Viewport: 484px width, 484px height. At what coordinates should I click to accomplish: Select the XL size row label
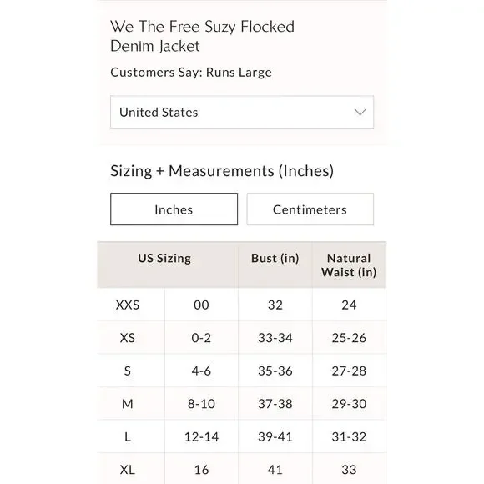click(x=128, y=470)
